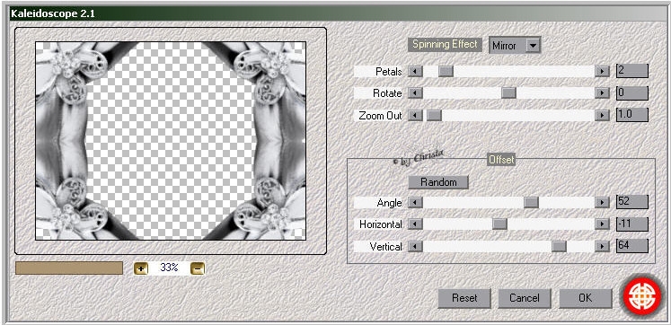Viewport: 671px width, 325px height.
Task: Click the right arrow of Angle slider
Action: (x=602, y=202)
